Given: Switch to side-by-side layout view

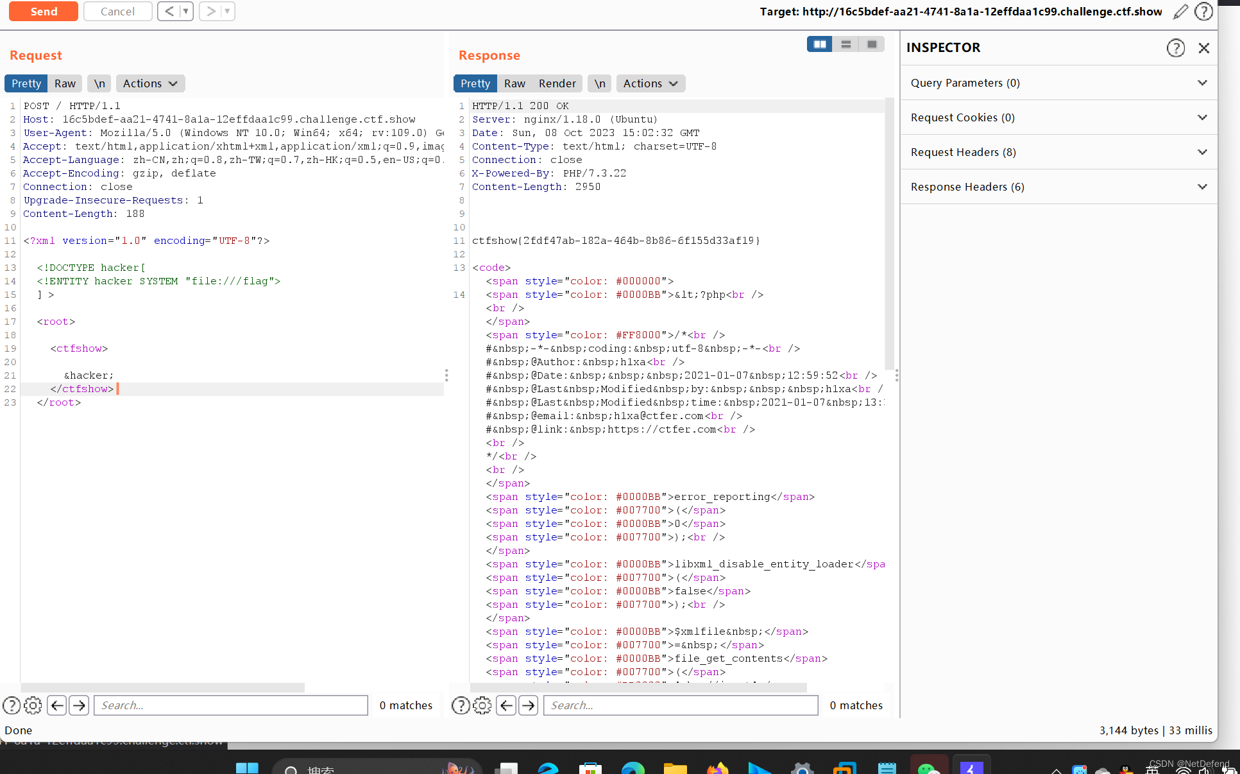Looking at the screenshot, I should point(820,44).
